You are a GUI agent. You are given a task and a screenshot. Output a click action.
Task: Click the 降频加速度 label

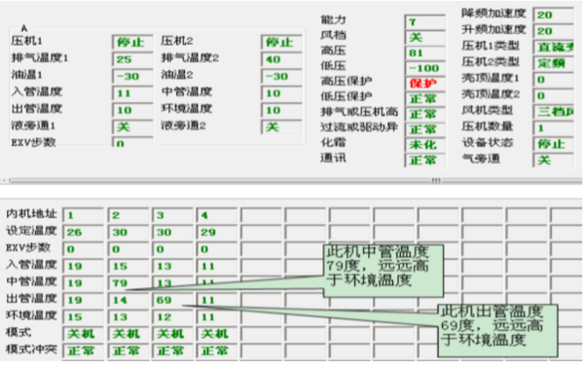click(x=493, y=14)
